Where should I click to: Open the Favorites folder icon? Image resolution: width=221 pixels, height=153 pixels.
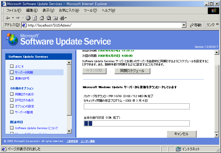(55, 18)
